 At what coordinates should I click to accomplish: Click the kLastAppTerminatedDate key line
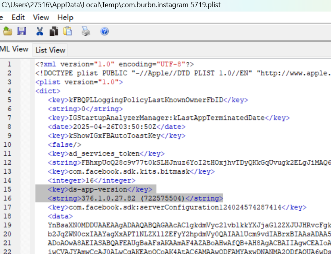click(169, 118)
